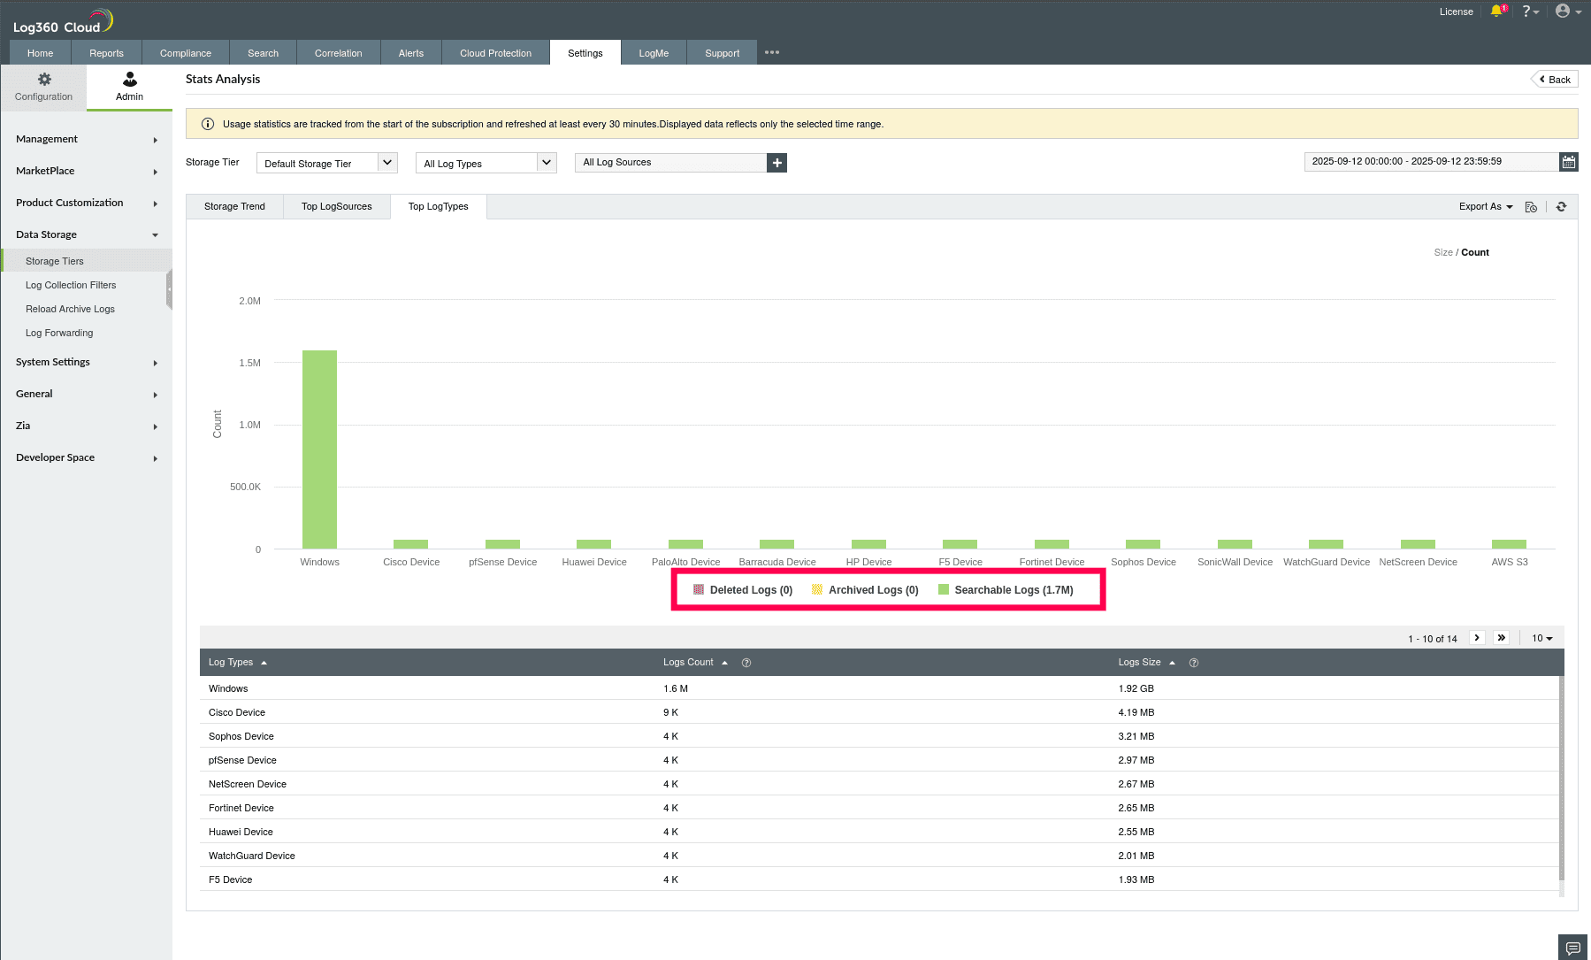Switch to the Correlation tab

coord(339,53)
